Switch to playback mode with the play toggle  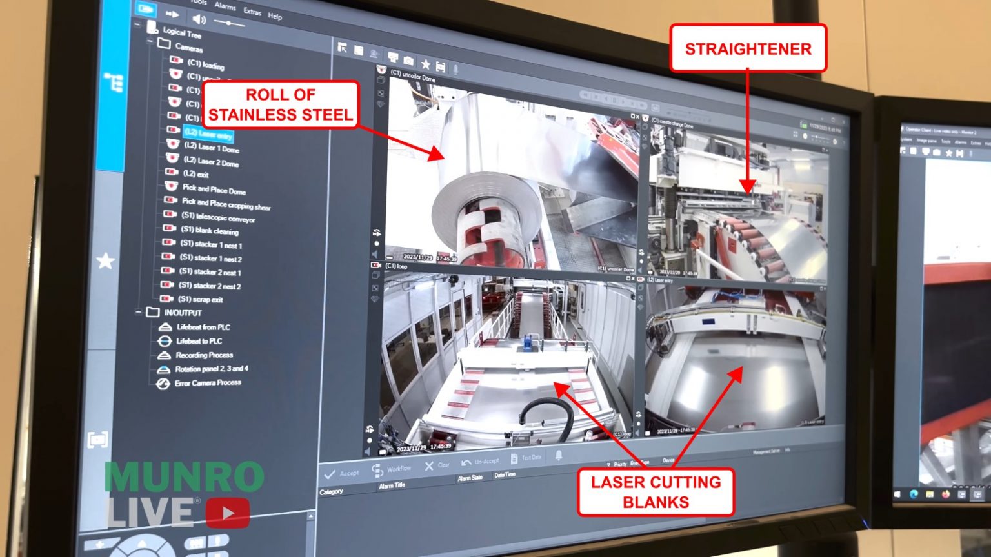coord(172,14)
